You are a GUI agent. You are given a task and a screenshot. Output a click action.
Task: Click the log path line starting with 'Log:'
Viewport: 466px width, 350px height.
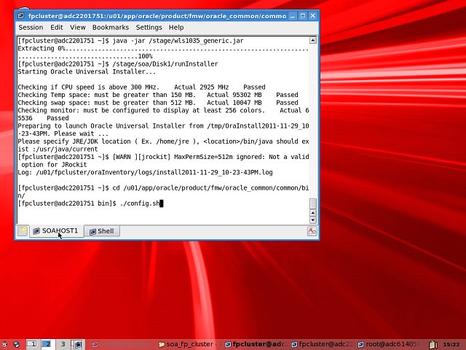(x=145, y=172)
